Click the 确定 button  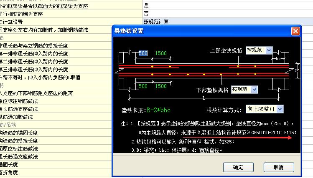point(238,167)
